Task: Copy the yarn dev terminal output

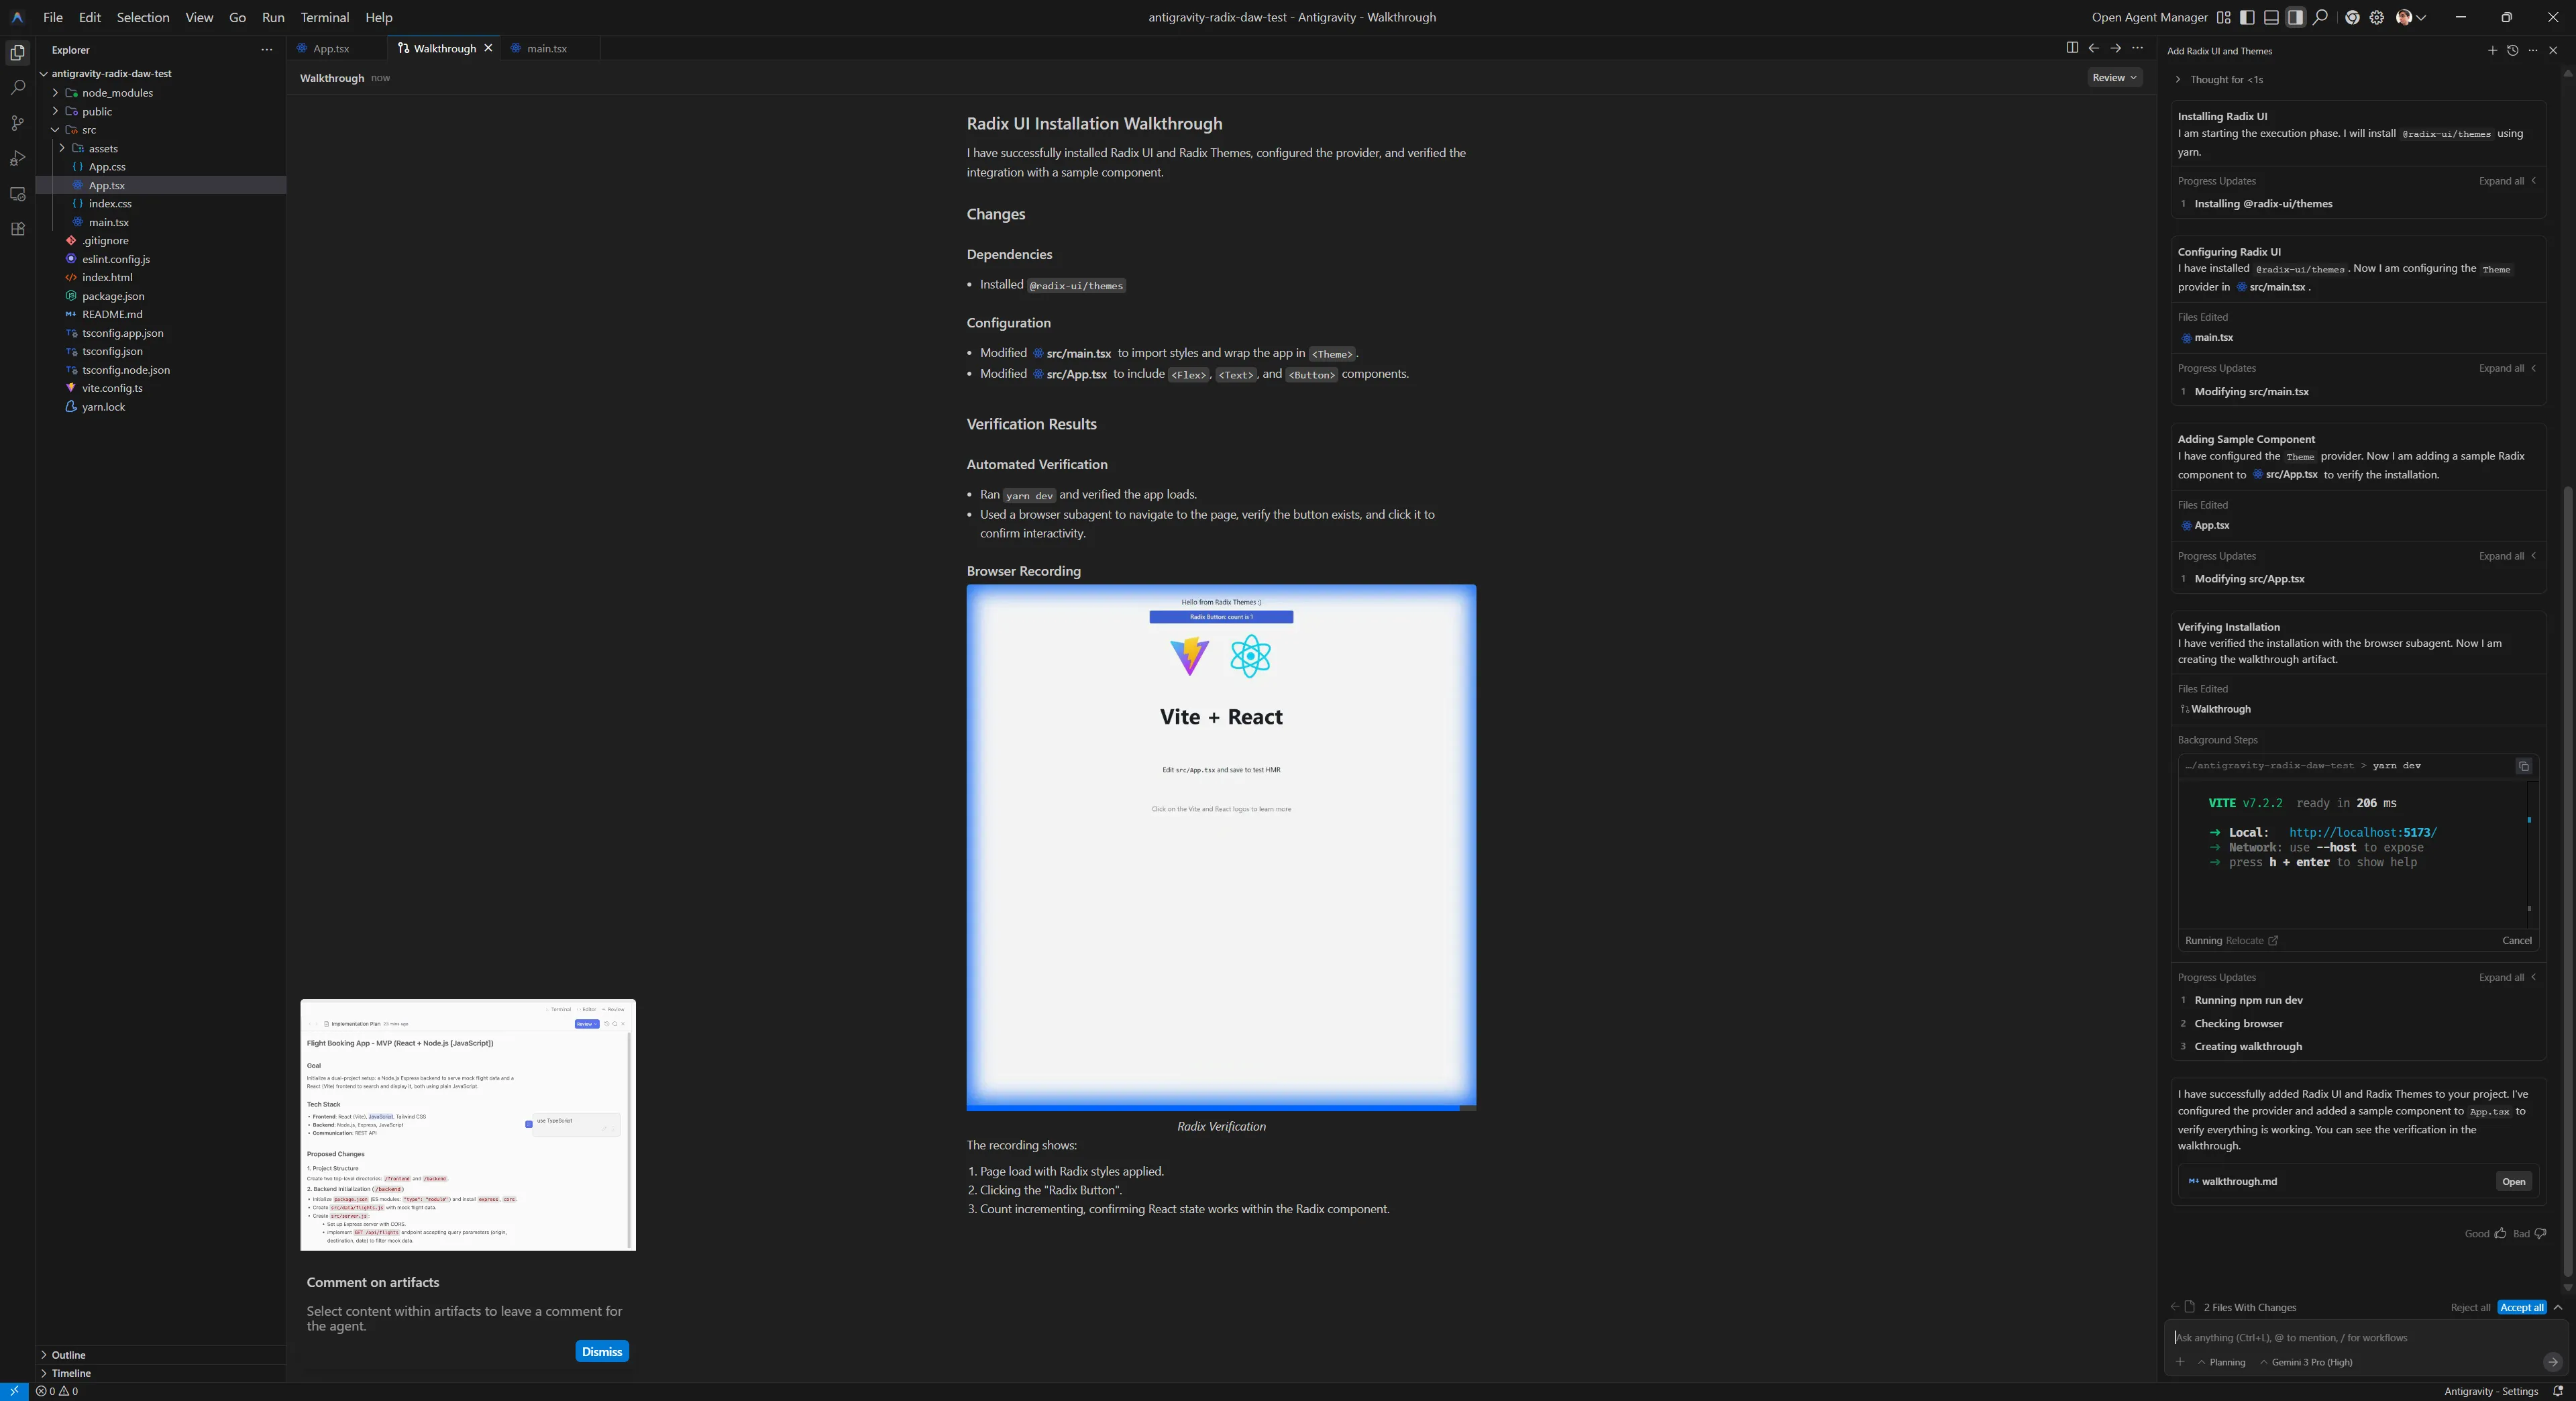Action: tap(2524, 767)
